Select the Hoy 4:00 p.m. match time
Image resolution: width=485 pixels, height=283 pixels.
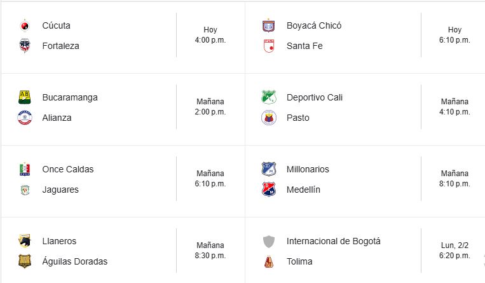[210, 35]
